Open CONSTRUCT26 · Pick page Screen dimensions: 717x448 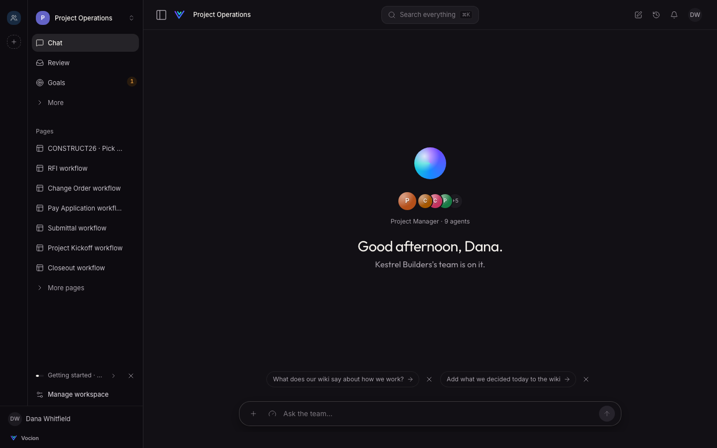(85, 148)
